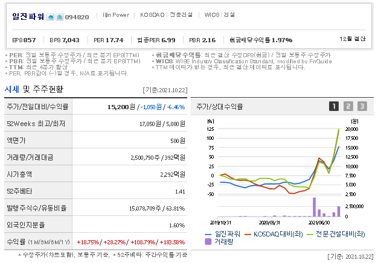Click the KOSDAQ대비(좌) red legend entry
Viewport: 381px width, 263px height.
point(274,234)
